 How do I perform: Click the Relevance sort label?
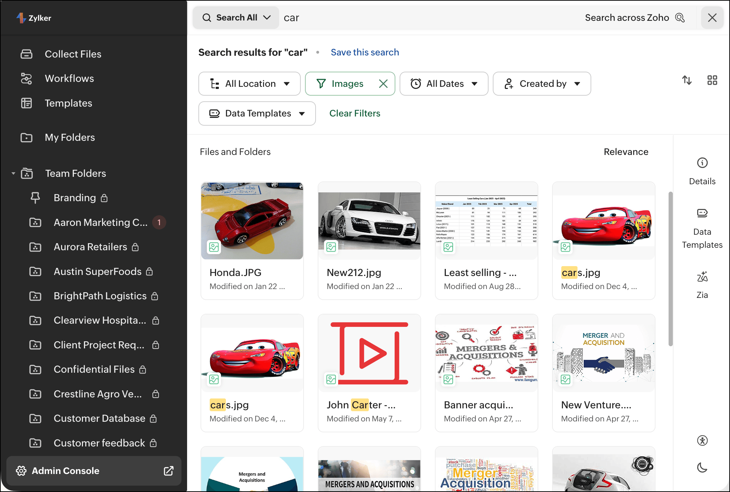tap(626, 152)
